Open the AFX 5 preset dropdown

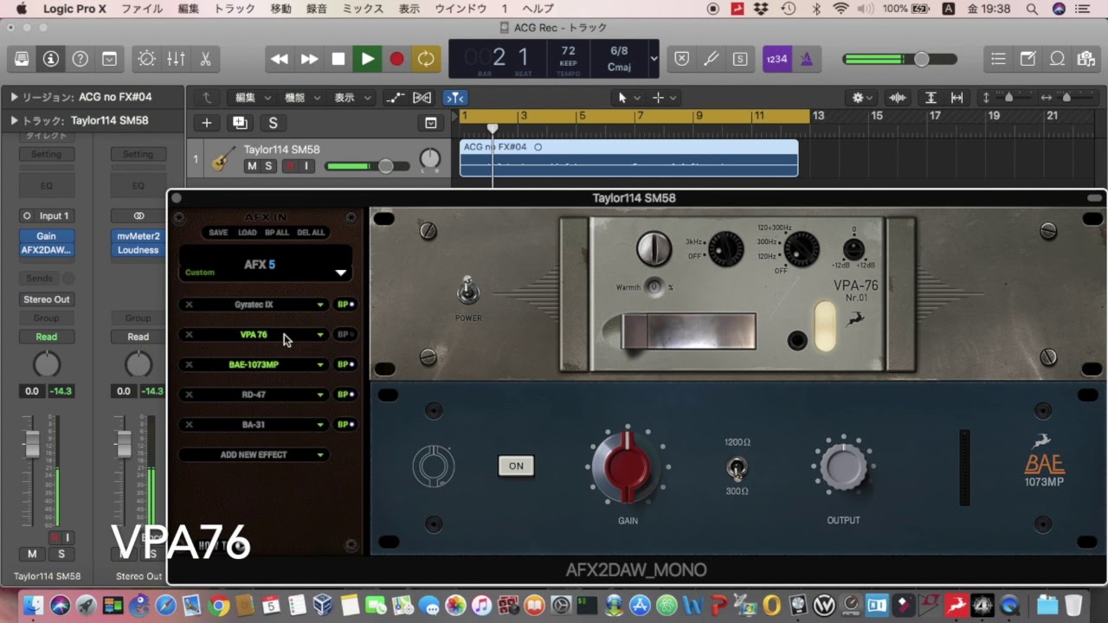click(341, 273)
